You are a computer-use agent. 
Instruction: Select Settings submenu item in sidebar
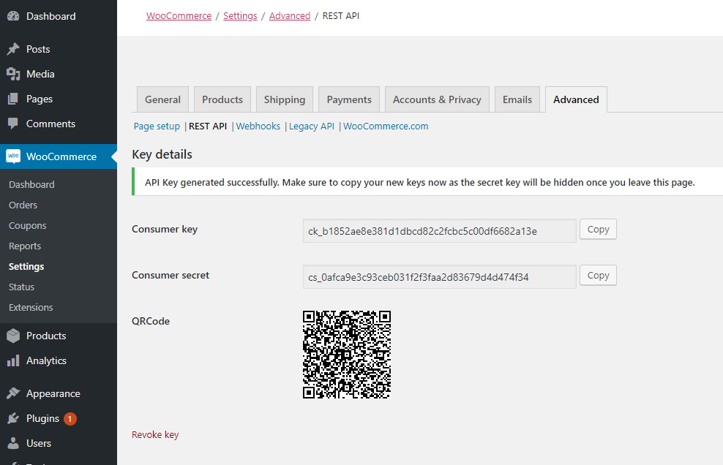pos(26,266)
